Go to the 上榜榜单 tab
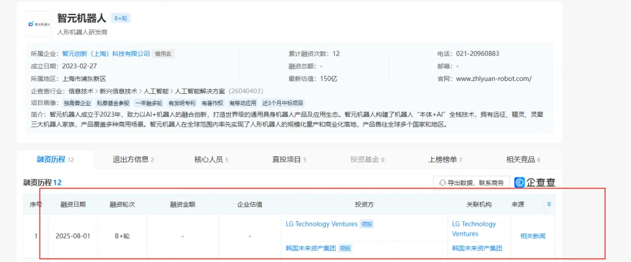Screen dimensions: 631x262 [x=445, y=160]
